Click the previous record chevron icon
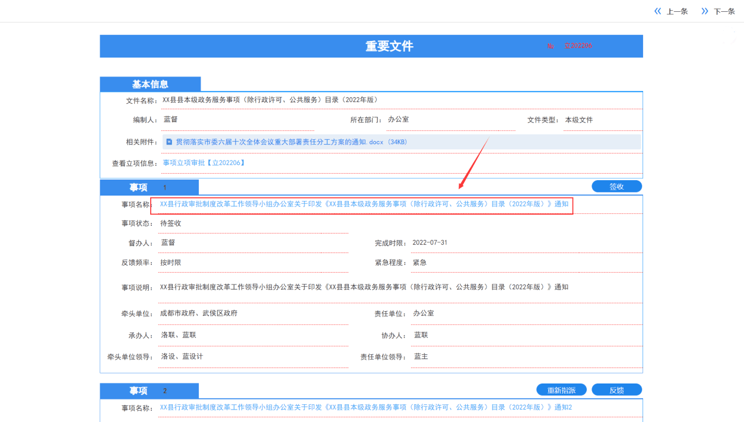This screenshot has height=422, width=744. pyautogui.click(x=657, y=11)
